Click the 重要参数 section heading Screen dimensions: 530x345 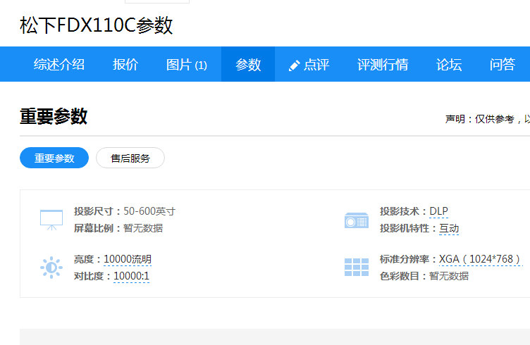coord(54,116)
